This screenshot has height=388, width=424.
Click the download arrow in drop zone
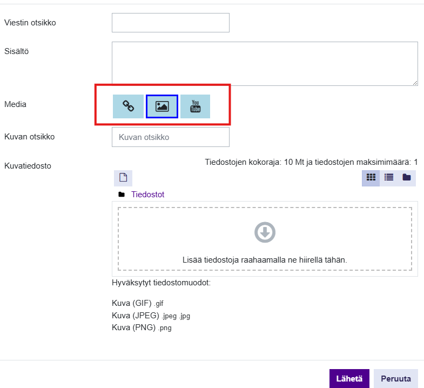[265, 232]
